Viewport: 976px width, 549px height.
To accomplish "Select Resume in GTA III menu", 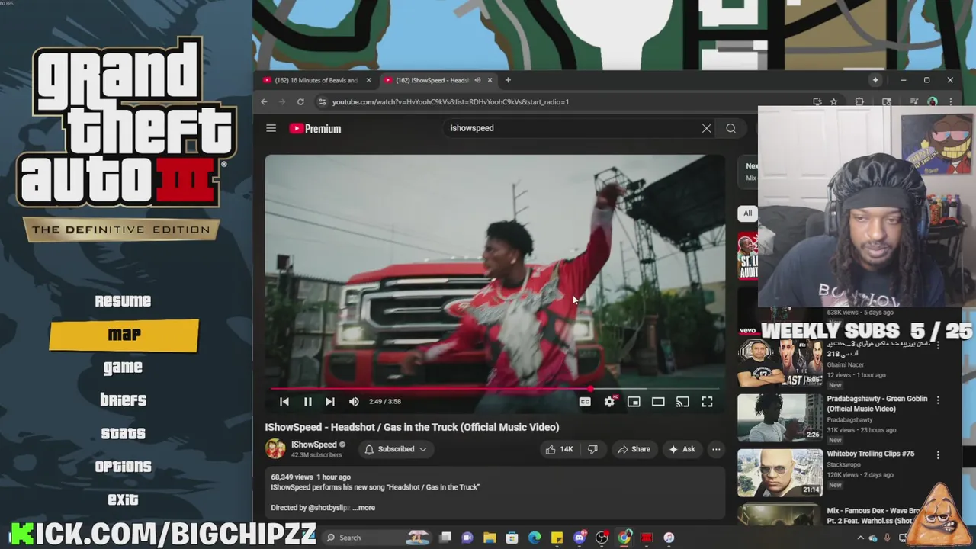I will tap(123, 301).
